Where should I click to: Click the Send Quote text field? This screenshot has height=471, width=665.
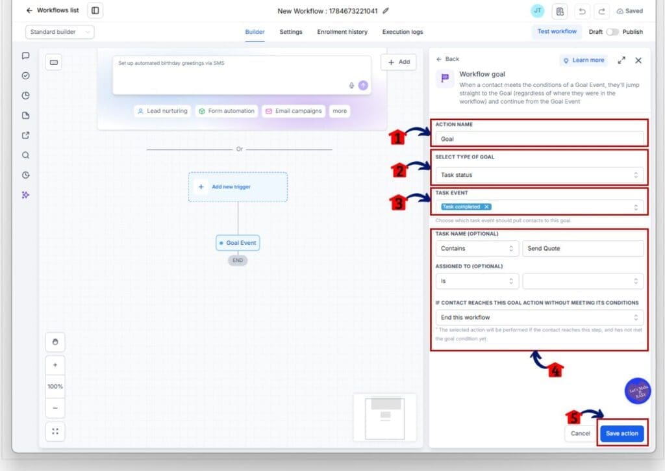583,249
